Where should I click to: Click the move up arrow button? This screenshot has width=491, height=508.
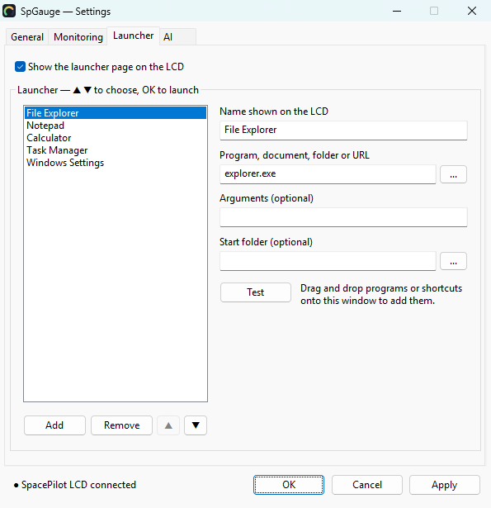point(168,425)
